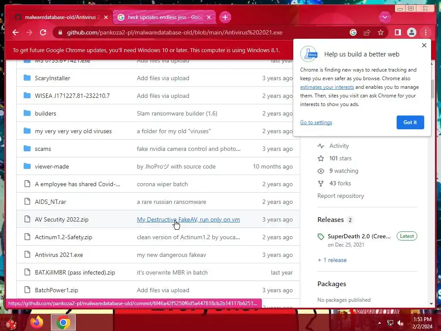Viewport: 441px width, 331px height.
Task: Click the Google icon in the address bar
Action: click(x=353, y=33)
